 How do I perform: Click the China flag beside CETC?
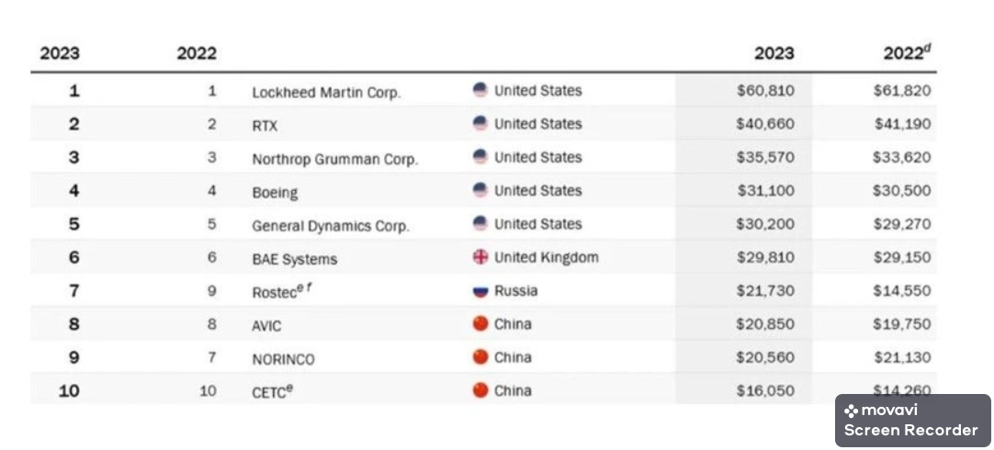[x=480, y=390]
